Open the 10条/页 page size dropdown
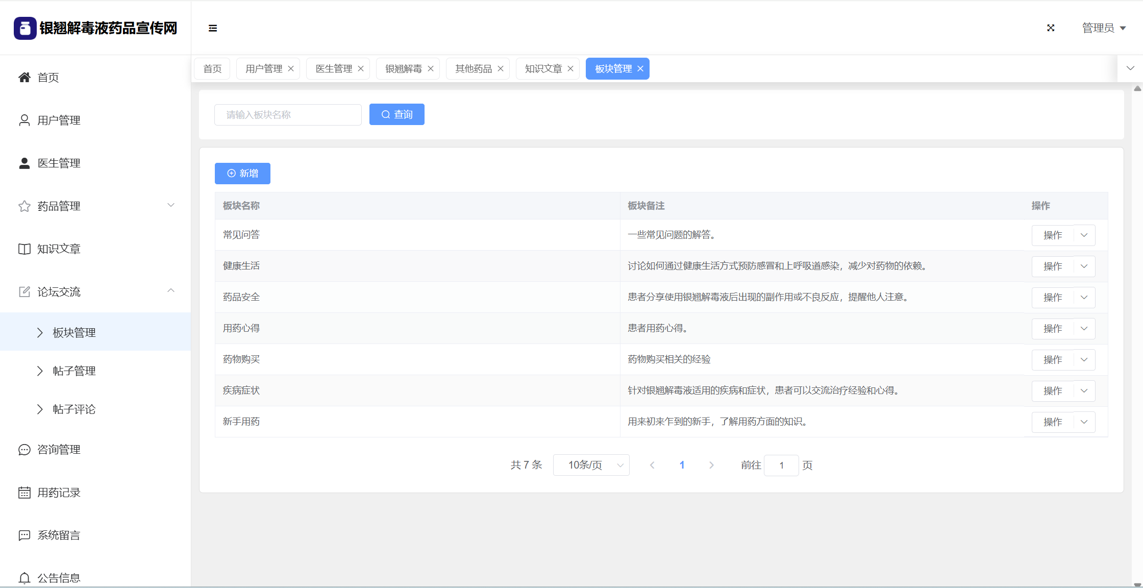 click(x=591, y=465)
